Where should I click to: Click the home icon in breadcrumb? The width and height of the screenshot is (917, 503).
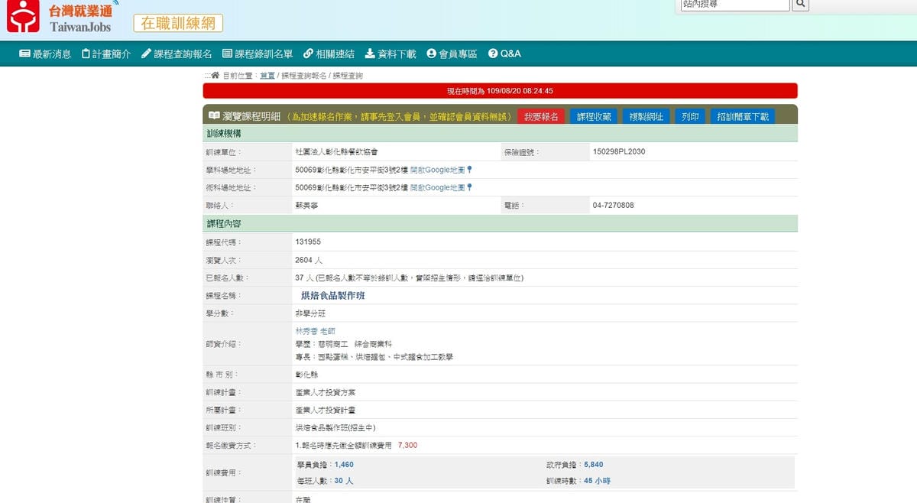(215, 76)
